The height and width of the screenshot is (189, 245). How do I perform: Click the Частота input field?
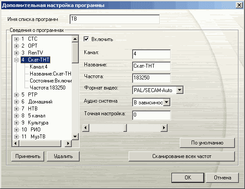[151, 78]
